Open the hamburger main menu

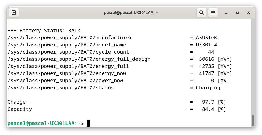click(x=213, y=13)
